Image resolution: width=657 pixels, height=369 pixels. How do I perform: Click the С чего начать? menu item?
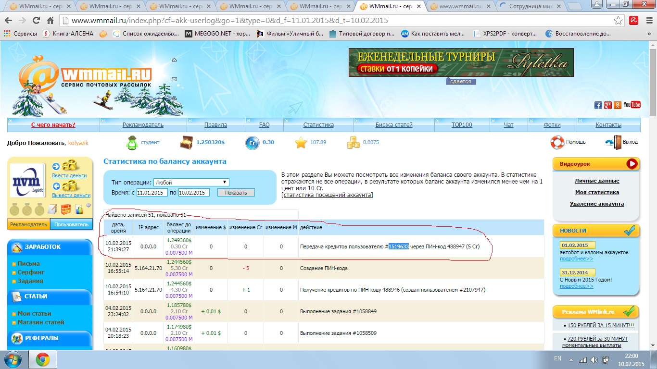[x=53, y=125]
